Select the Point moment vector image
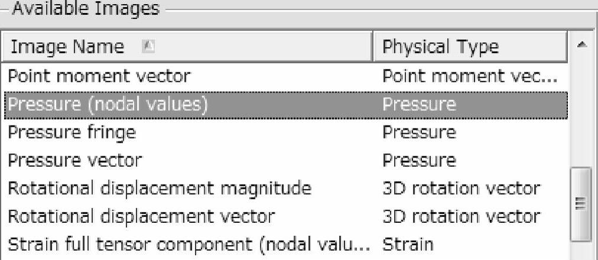 point(98,76)
